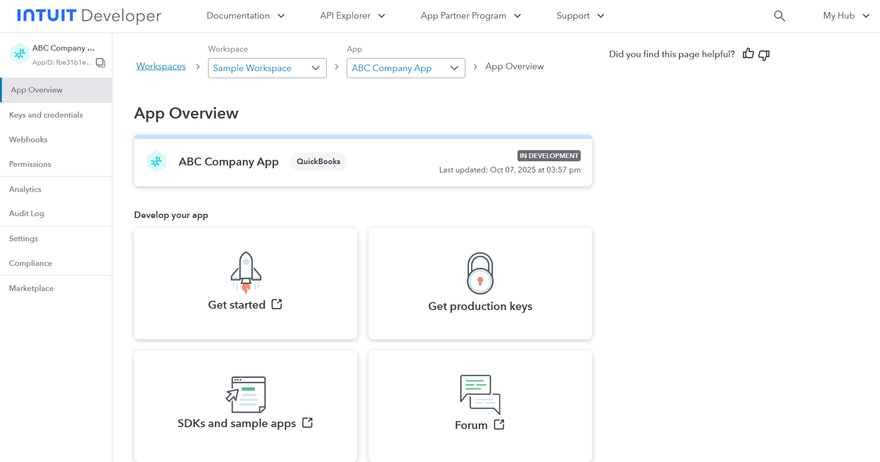Click the App Overview breadcrumb text
This screenshot has height=462, width=880.
pyautogui.click(x=515, y=66)
